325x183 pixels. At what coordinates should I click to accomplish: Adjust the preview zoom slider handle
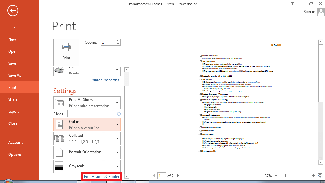[285, 176]
